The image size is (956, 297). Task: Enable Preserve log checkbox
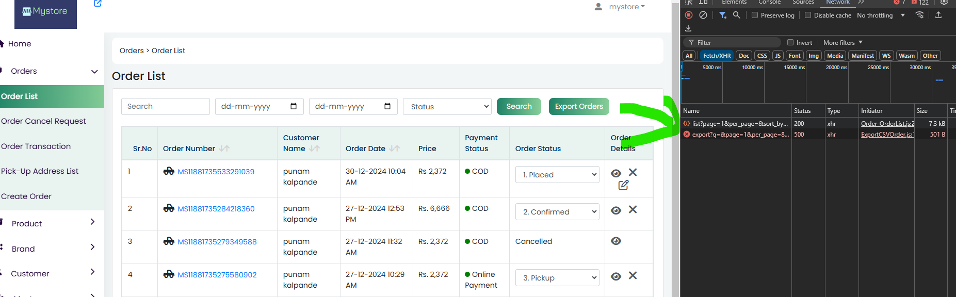point(755,15)
